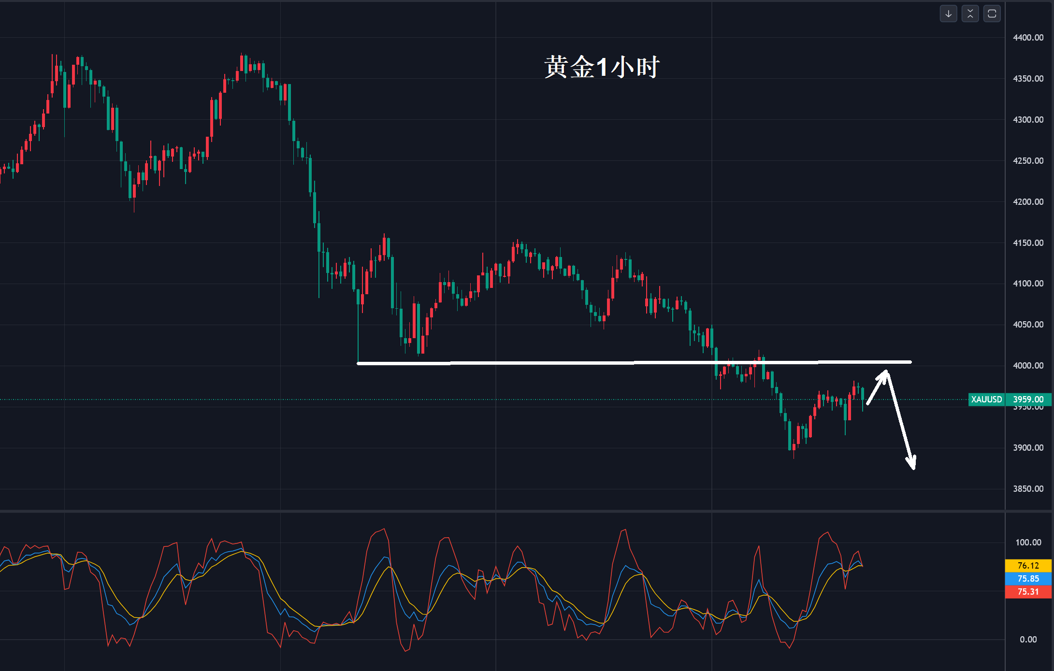Screen dimensions: 1054x671
Task: Click the 3900.00 price scale label
Action: 1028,448
